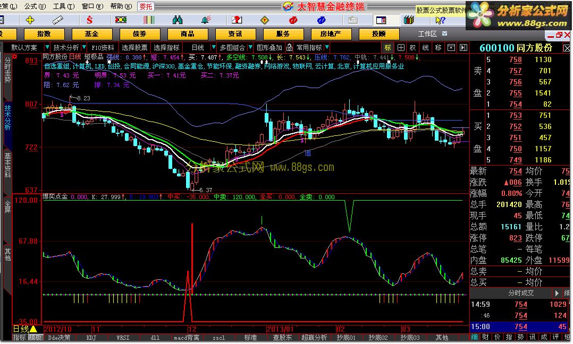
Task: Switch to the KDJ indicator tab
Action: point(91,338)
